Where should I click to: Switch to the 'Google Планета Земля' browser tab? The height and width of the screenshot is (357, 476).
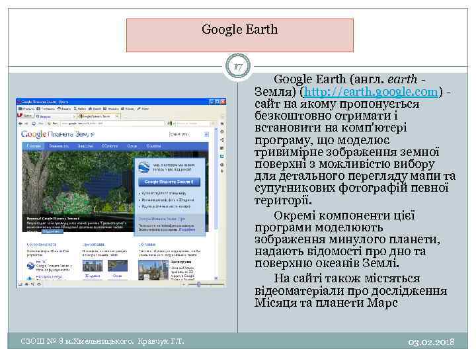pyautogui.click(x=97, y=116)
